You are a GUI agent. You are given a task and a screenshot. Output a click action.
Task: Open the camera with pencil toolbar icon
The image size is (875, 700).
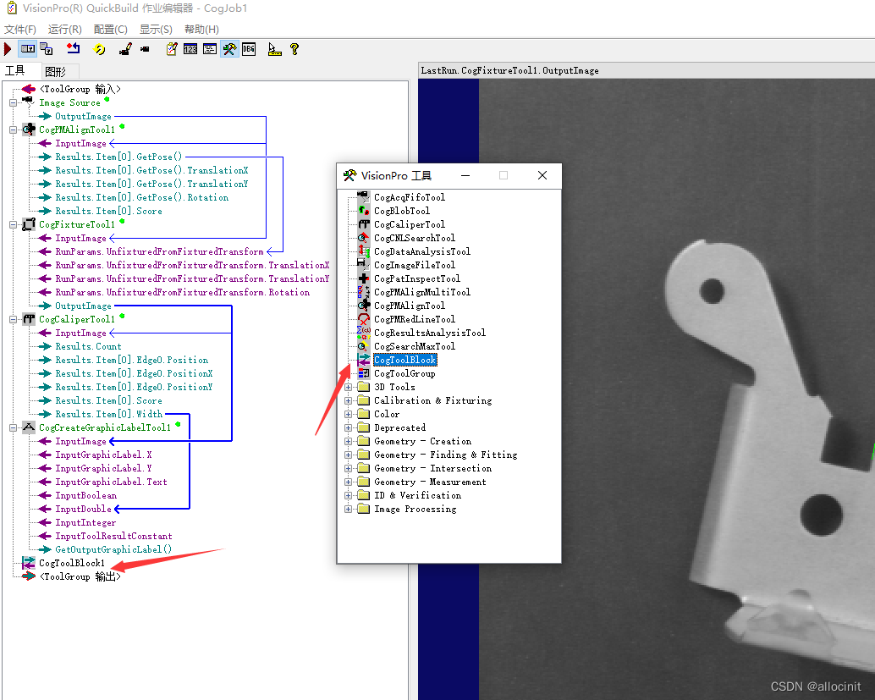(125, 49)
